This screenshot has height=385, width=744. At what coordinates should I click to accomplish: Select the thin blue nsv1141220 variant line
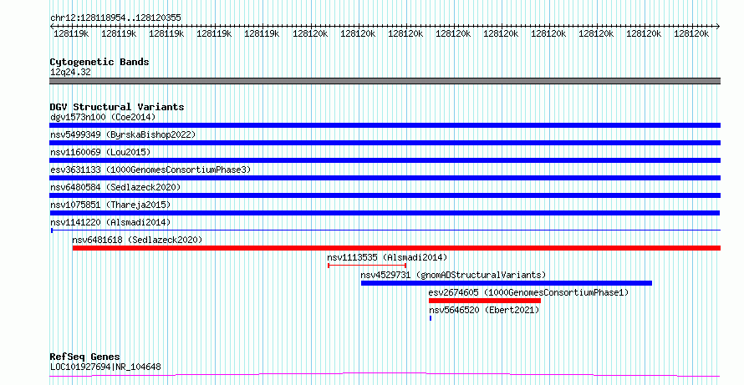[385, 230]
